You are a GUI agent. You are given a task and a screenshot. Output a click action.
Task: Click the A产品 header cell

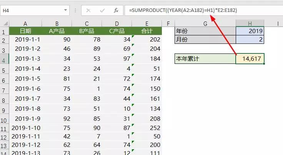click(57, 31)
